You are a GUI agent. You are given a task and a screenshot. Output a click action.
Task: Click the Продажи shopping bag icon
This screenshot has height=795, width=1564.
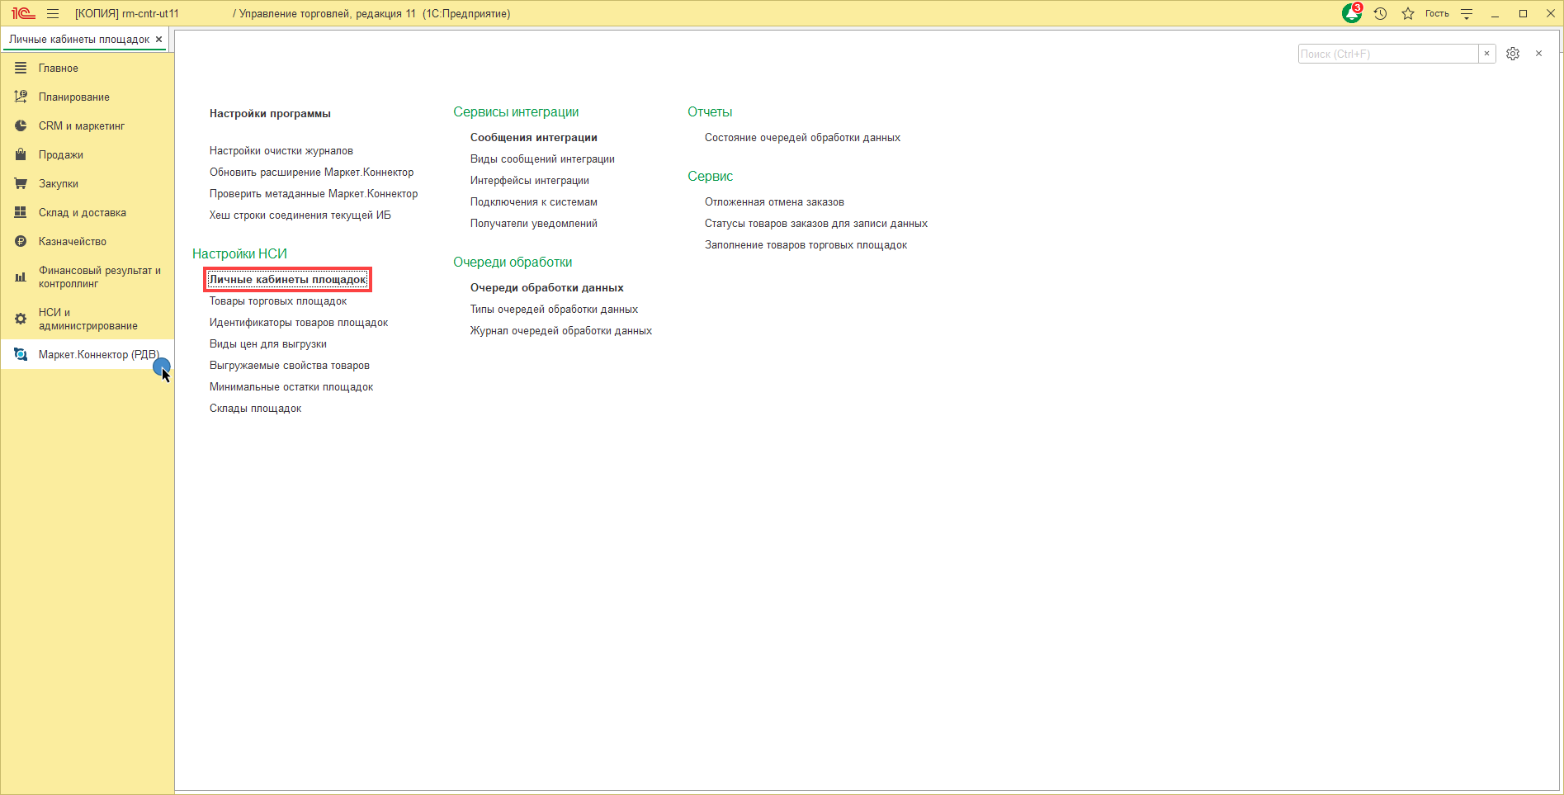pyautogui.click(x=21, y=154)
